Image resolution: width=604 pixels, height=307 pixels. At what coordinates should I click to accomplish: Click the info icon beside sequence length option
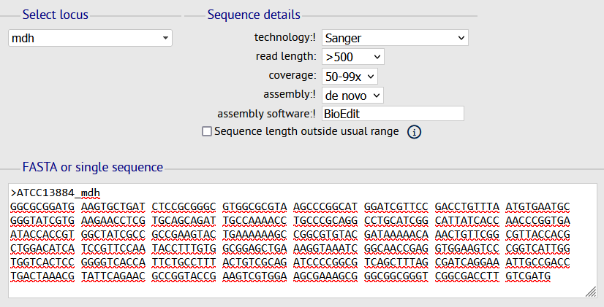click(415, 132)
